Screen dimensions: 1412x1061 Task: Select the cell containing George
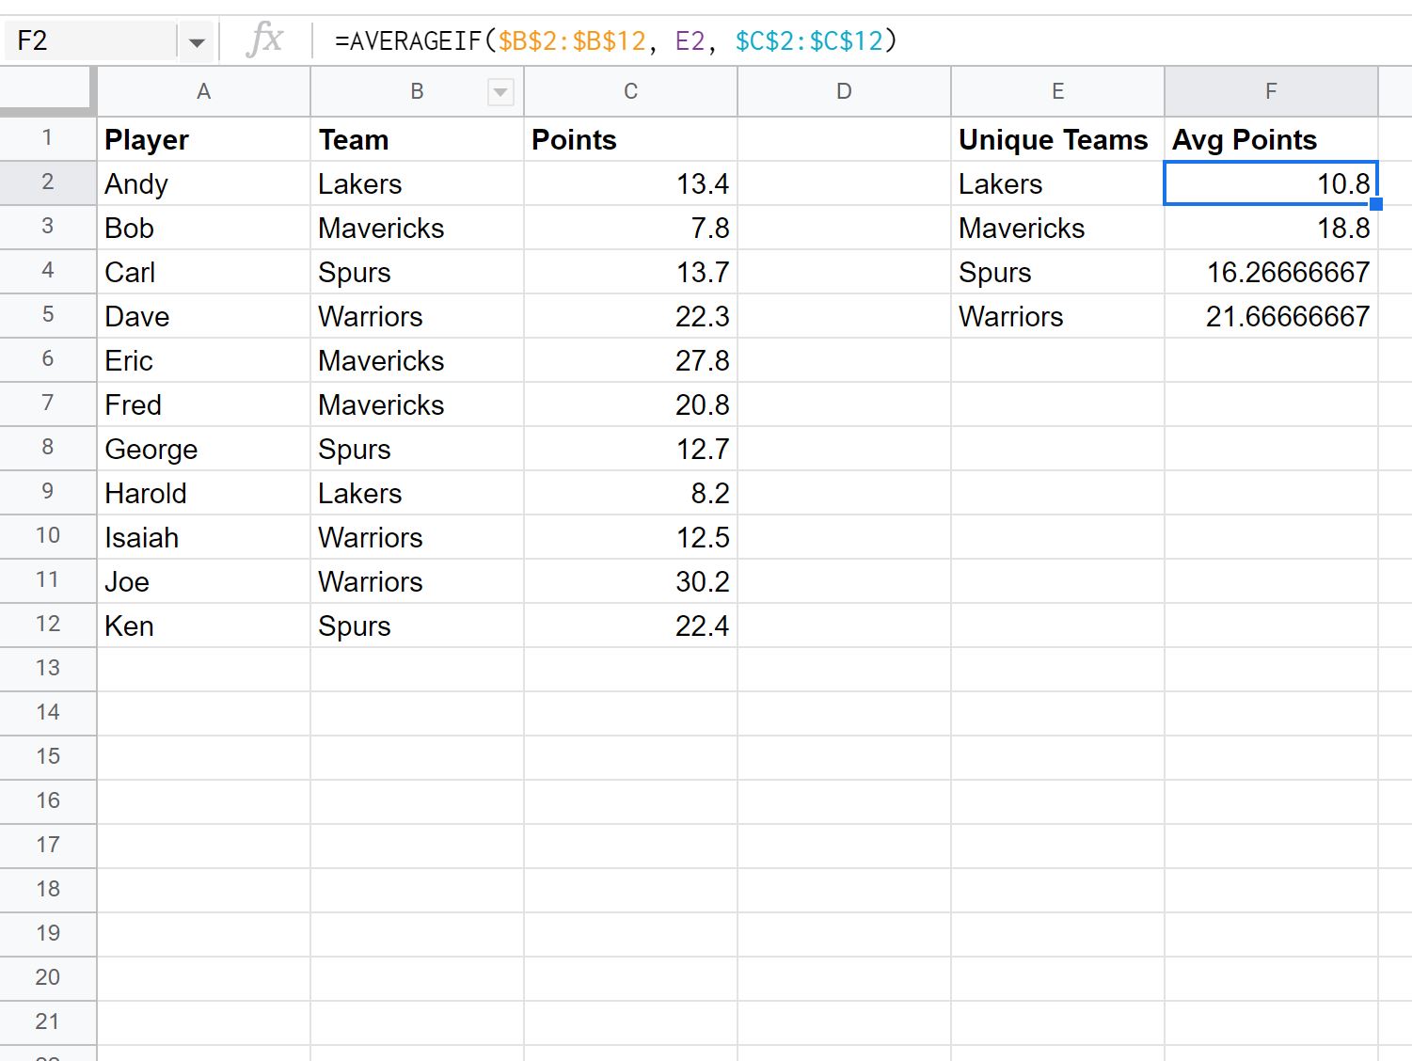[204, 449]
